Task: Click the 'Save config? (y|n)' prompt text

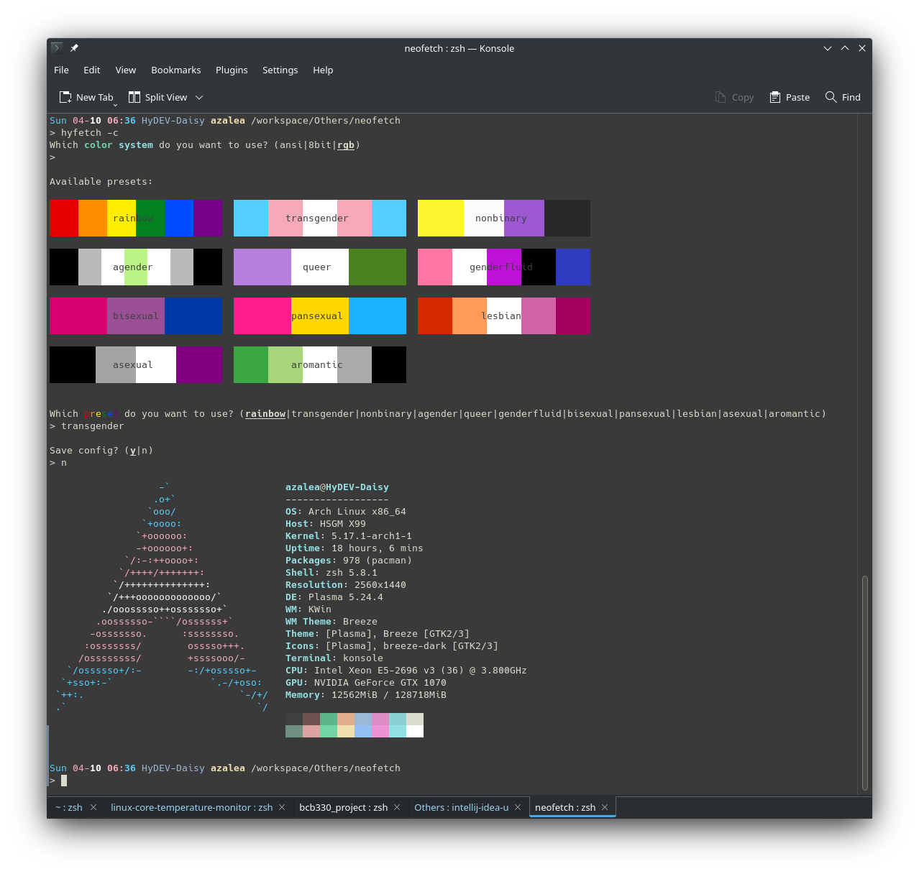Action: (x=101, y=451)
